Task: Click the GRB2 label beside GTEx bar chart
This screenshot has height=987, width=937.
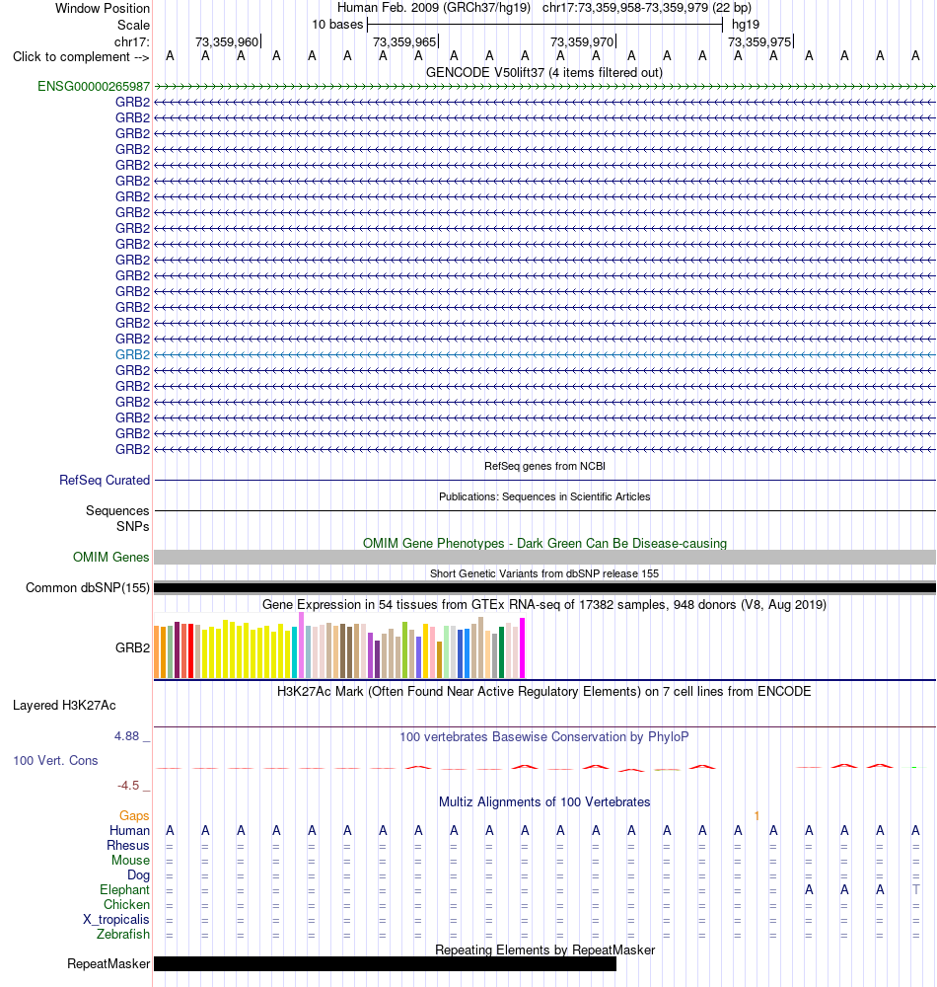Action: coord(133,647)
